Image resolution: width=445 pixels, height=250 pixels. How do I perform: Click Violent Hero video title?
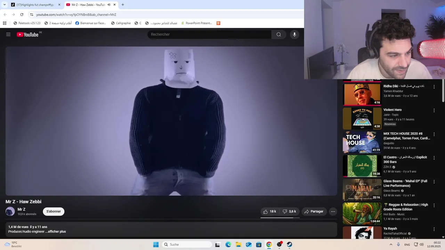393,110
